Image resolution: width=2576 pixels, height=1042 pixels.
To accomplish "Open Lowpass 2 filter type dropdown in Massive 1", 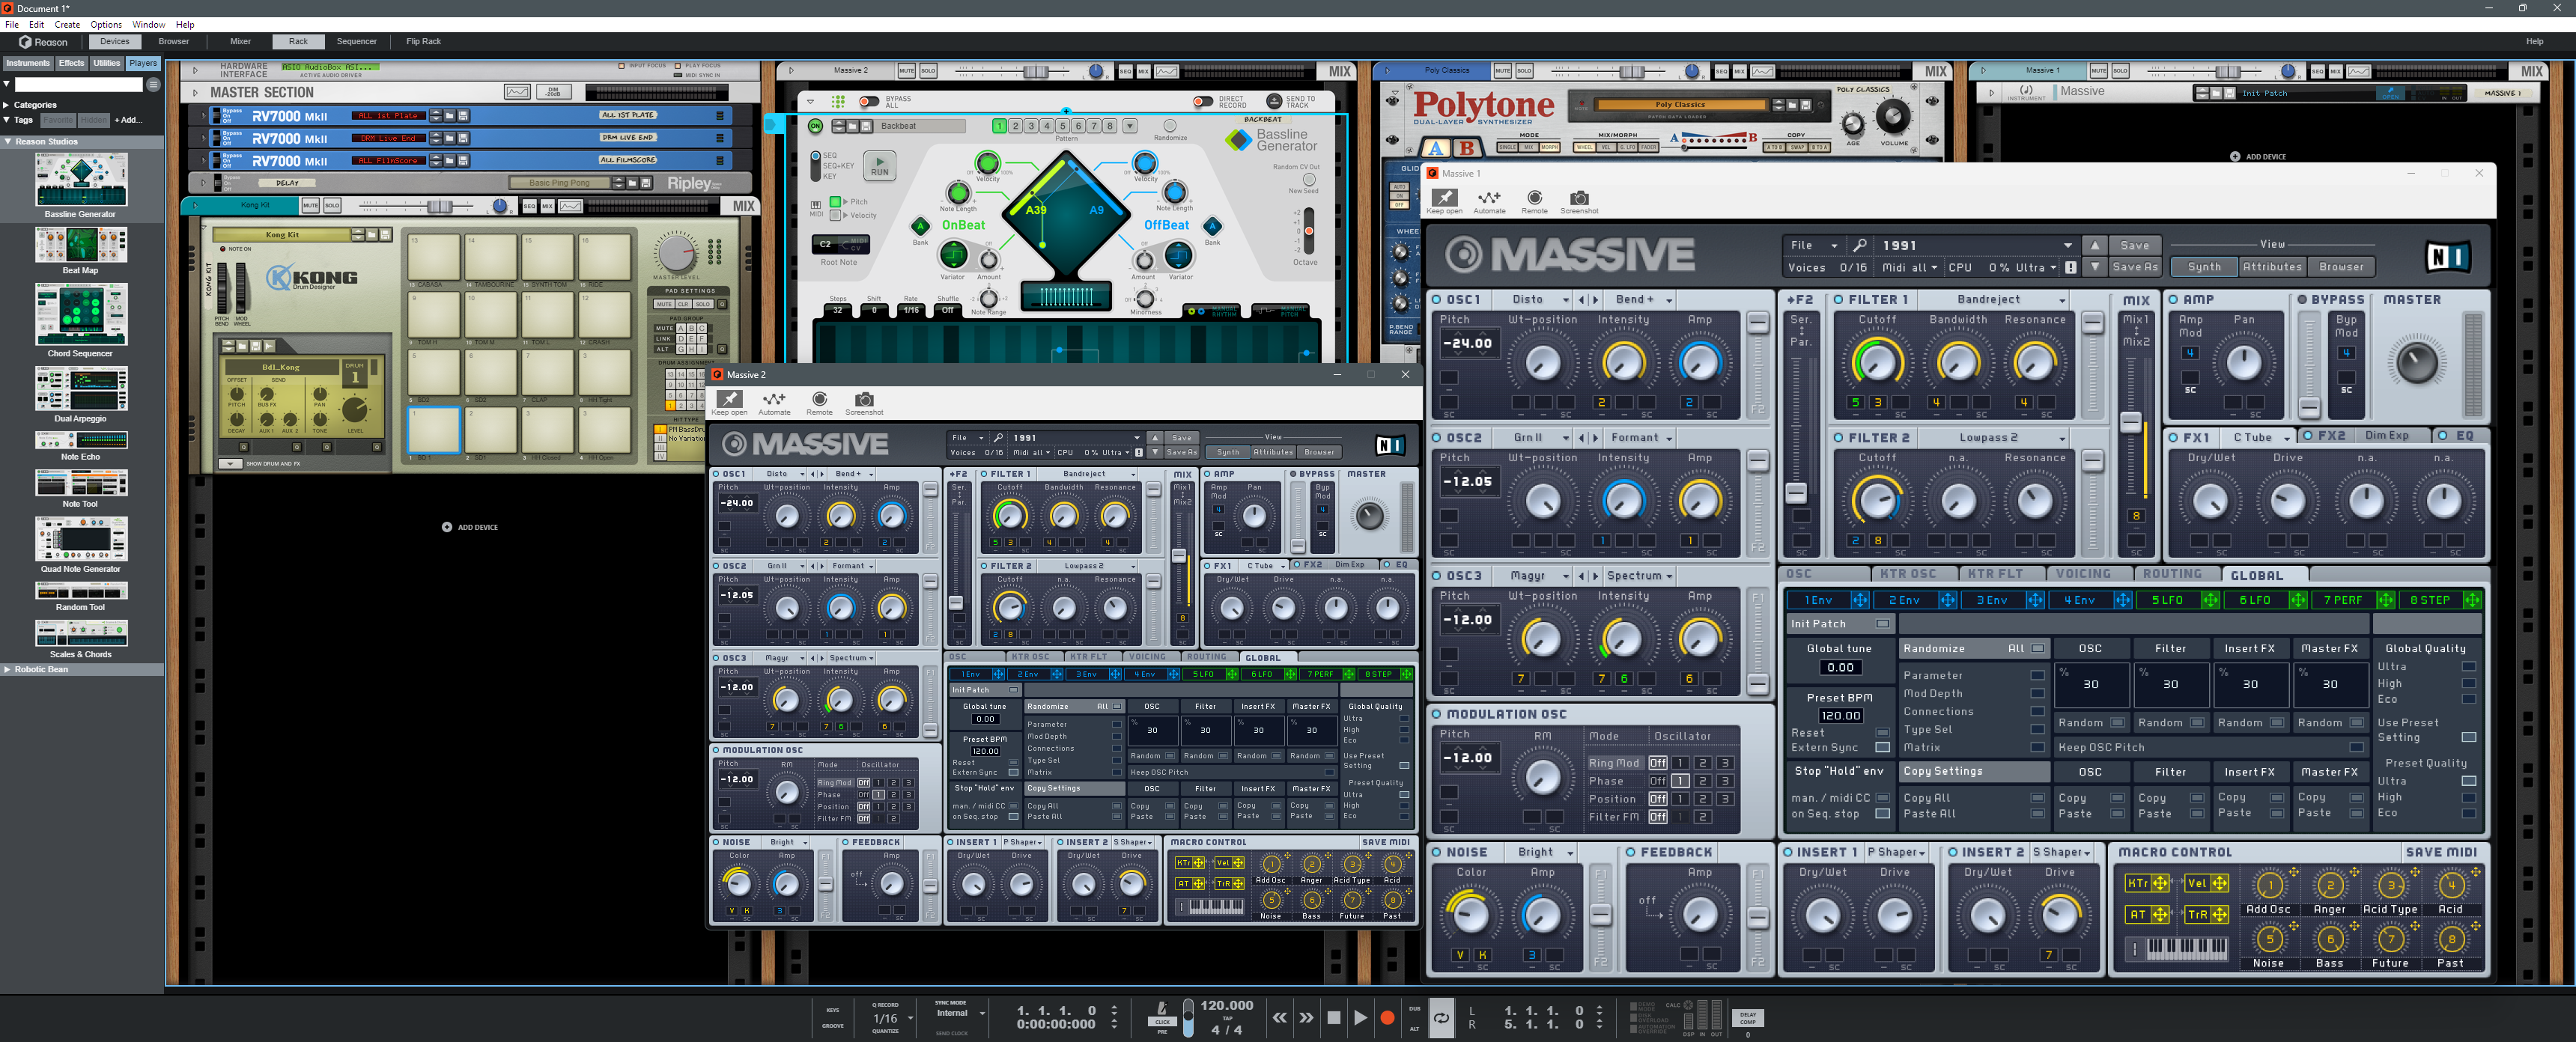I will (x=1996, y=437).
